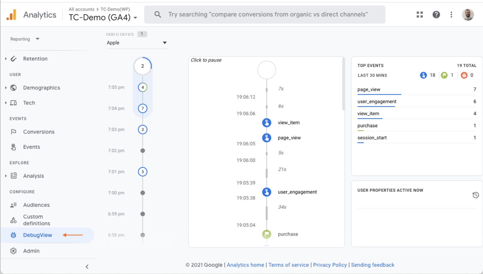Select the 7:01 pm minute marker
The width and height of the screenshot is (483, 274).
tap(143, 172)
